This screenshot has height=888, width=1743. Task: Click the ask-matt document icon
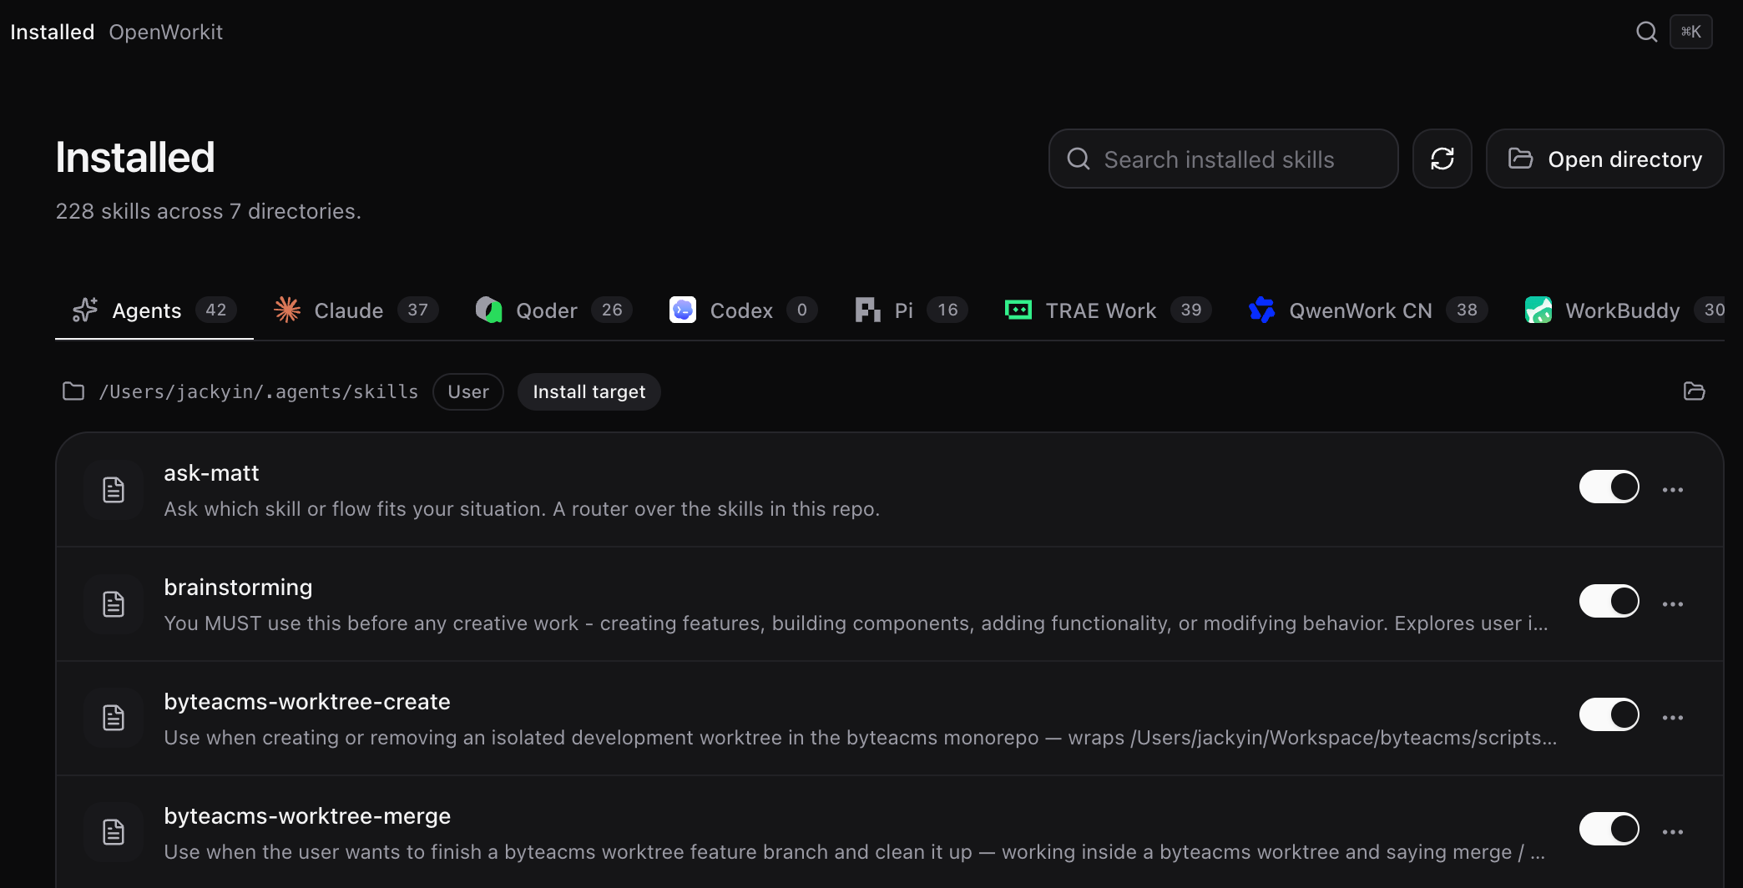(x=114, y=490)
